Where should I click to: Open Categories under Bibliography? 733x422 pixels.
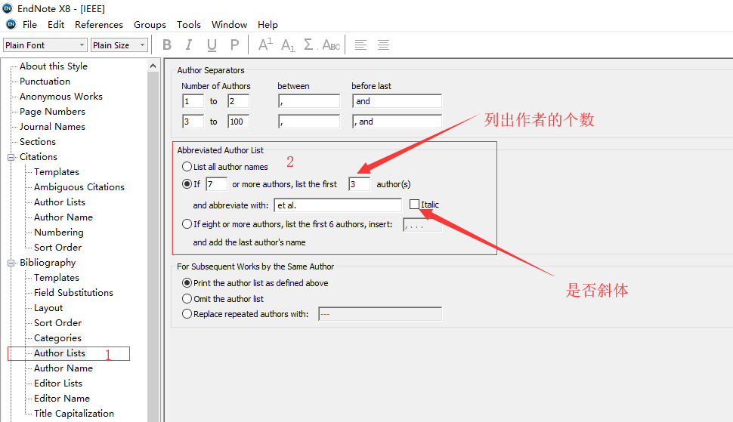pyautogui.click(x=57, y=338)
